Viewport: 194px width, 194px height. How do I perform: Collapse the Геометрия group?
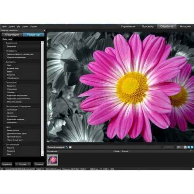(x=4, y=82)
